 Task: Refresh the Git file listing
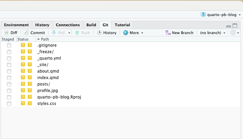point(233,33)
